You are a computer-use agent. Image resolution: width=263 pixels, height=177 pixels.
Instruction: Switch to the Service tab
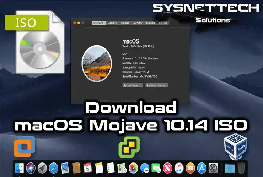tap(163, 23)
